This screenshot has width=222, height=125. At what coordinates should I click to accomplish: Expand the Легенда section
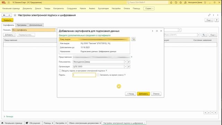coord(8,117)
